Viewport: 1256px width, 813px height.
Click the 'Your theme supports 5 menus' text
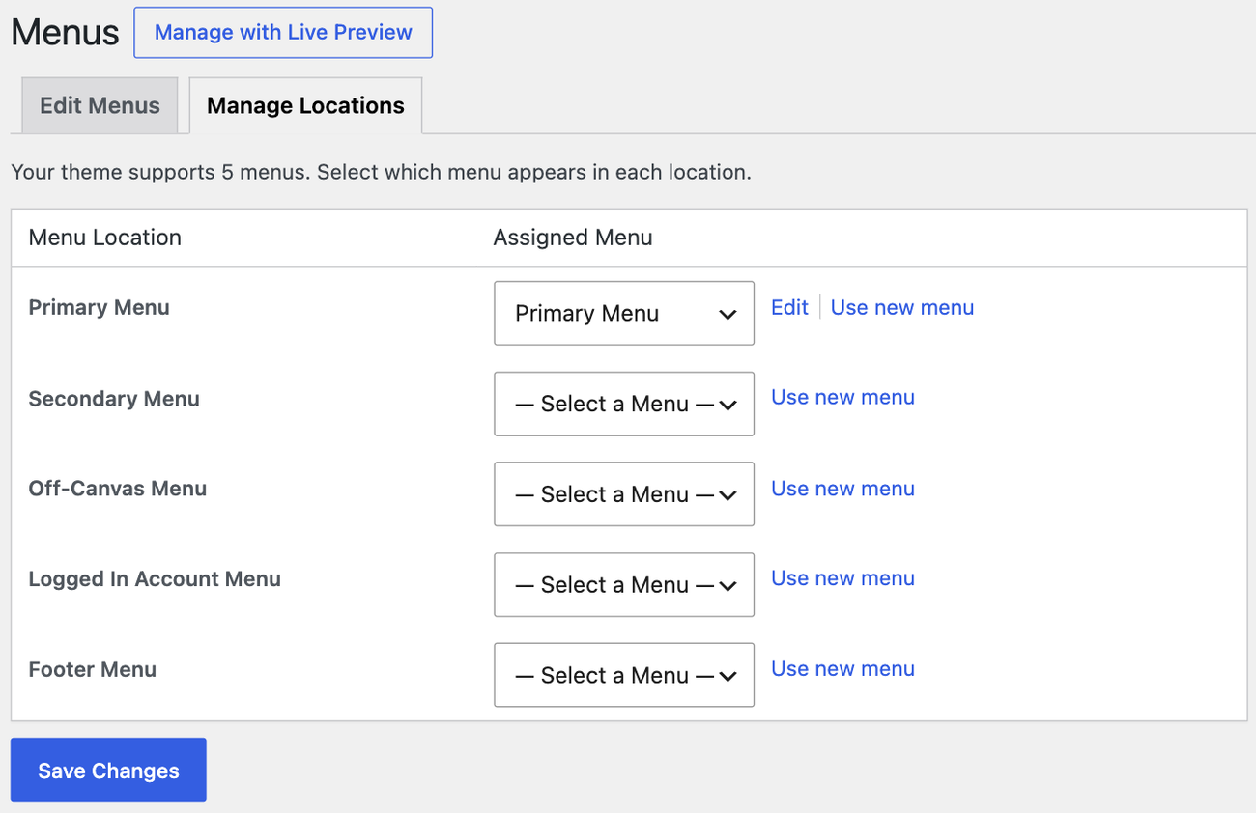coord(381,173)
